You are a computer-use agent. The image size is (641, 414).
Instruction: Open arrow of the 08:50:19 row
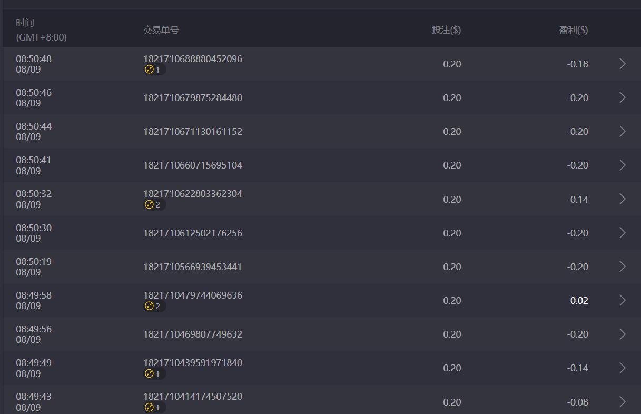click(x=623, y=267)
